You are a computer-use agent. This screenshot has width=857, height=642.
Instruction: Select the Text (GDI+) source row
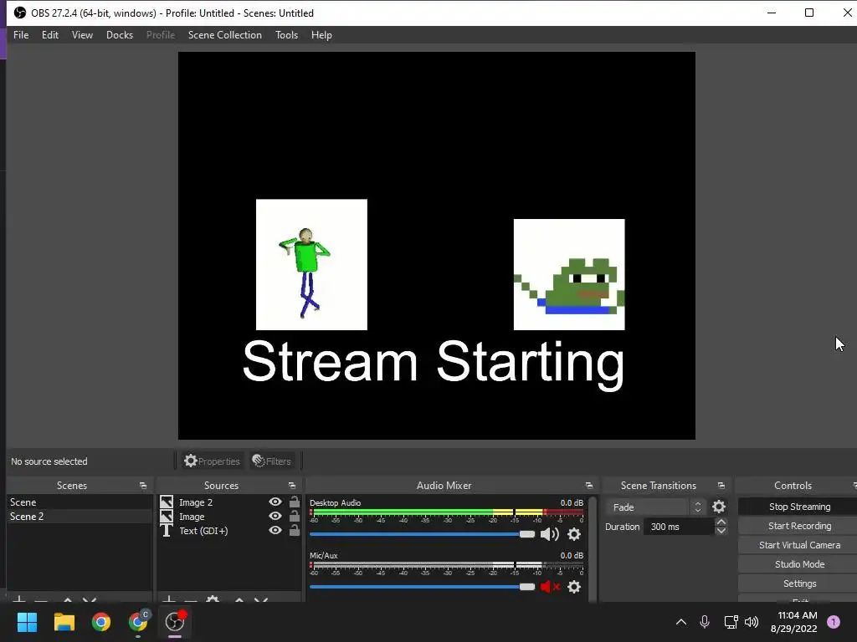[x=229, y=531]
